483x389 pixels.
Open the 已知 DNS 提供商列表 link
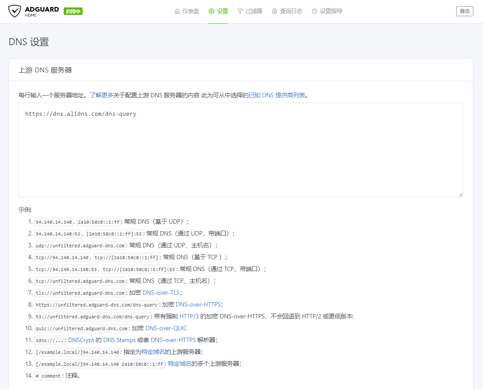click(277, 95)
